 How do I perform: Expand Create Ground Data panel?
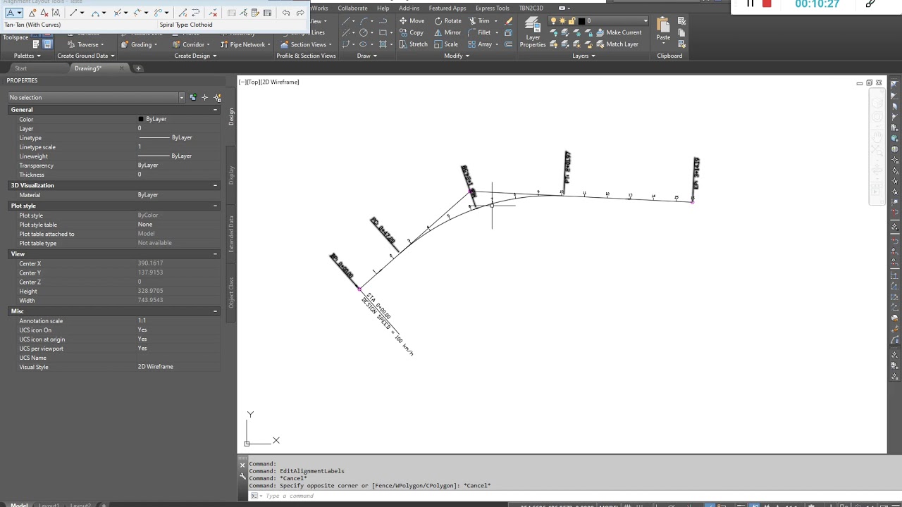pyautogui.click(x=85, y=56)
